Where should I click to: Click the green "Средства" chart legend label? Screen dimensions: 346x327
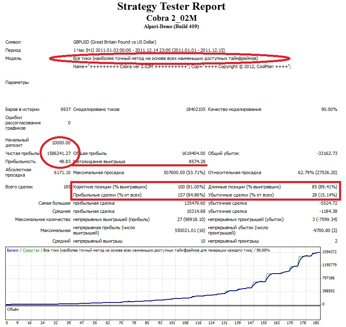[x=31, y=250]
